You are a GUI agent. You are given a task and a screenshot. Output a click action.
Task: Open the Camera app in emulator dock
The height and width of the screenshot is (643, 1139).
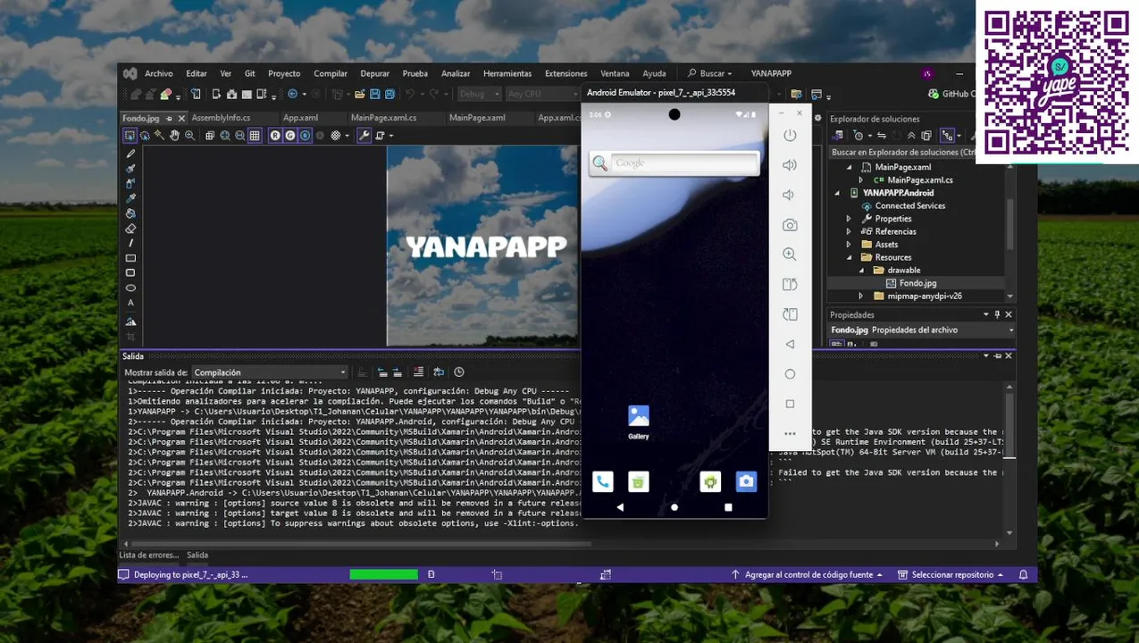pyautogui.click(x=746, y=482)
